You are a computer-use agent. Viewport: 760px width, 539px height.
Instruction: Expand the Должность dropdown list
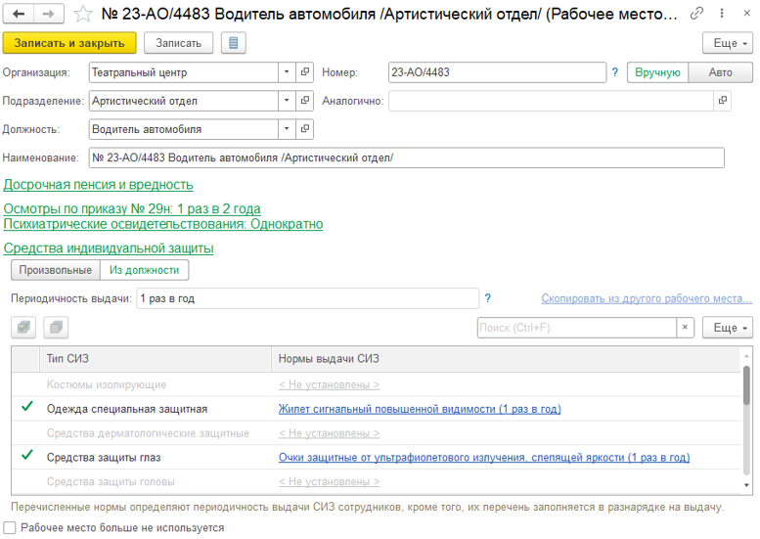tap(287, 129)
